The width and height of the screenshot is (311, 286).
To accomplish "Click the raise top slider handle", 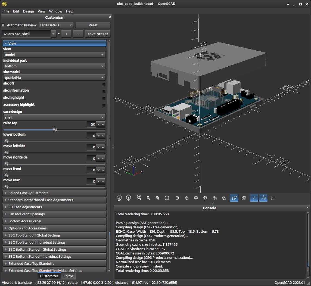I will tap(55, 130).
